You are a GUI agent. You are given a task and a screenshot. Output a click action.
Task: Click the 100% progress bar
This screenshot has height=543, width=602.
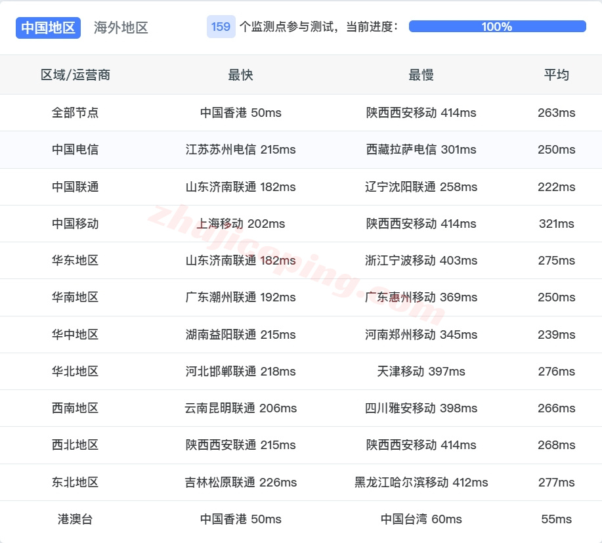(x=497, y=27)
